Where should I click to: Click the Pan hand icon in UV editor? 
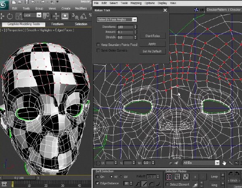click(x=224, y=163)
